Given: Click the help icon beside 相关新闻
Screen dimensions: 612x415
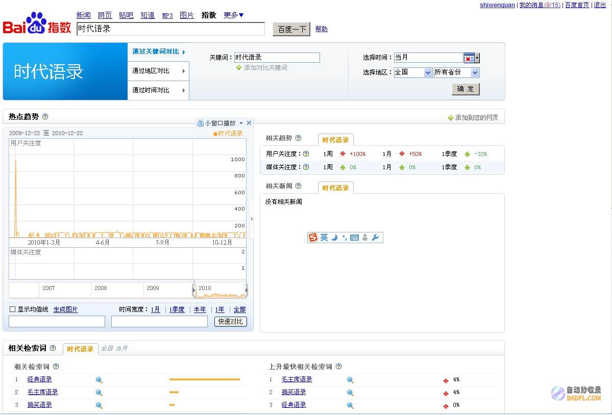Looking at the screenshot, I should coord(298,186).
